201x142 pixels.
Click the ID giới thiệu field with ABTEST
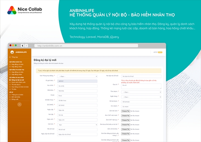tap(77, 81)
